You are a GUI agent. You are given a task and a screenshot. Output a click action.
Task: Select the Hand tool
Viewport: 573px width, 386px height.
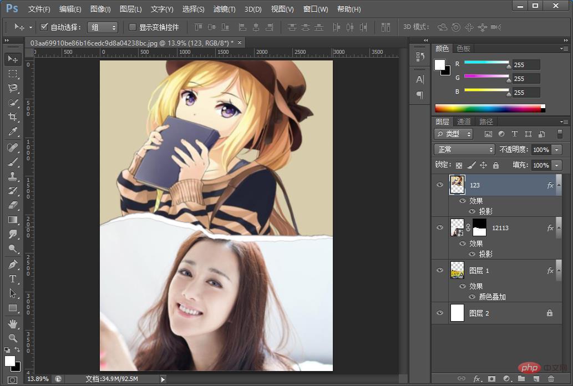13,323
